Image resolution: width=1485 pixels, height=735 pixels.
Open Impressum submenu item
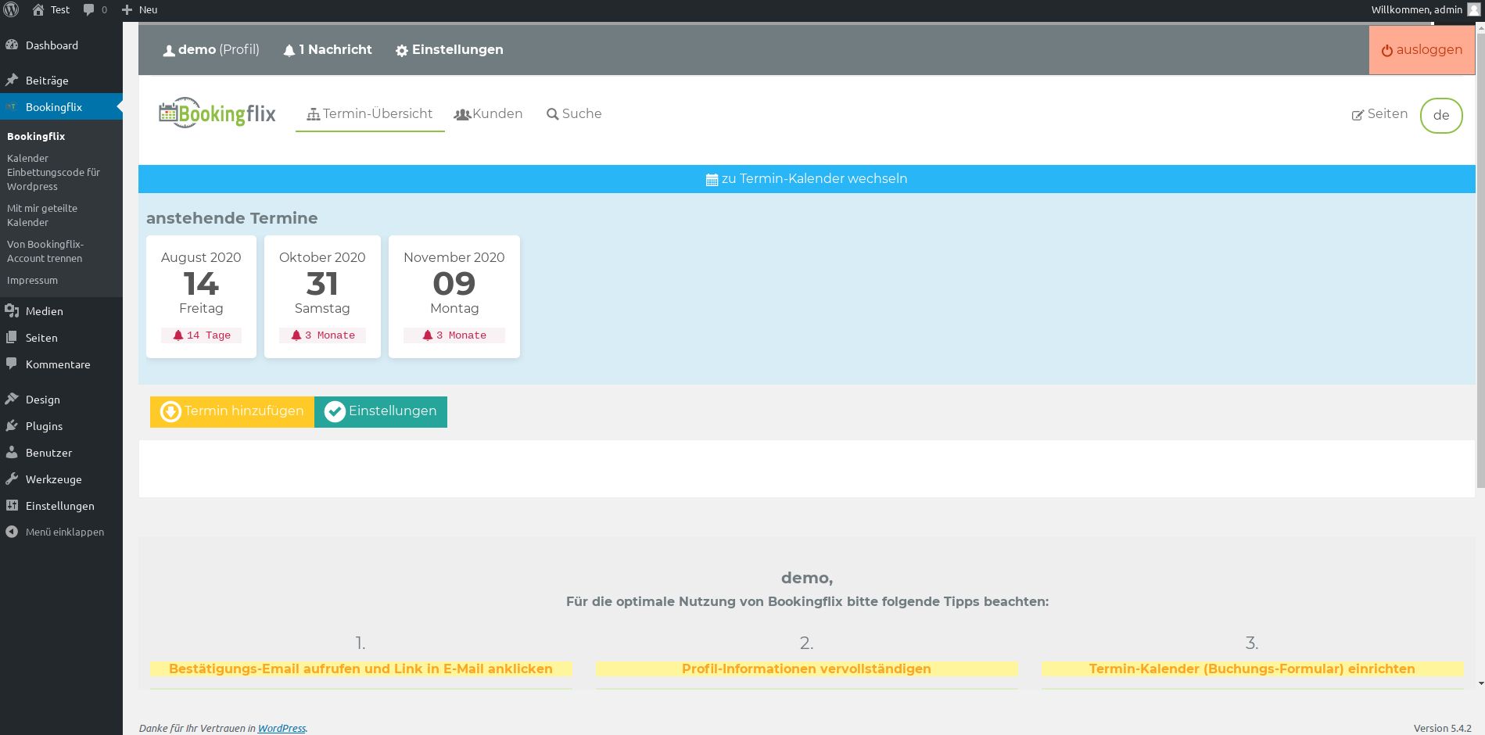pyautogui.click(x=32, y=280)
